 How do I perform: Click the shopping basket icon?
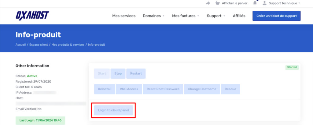click(217, 3)
